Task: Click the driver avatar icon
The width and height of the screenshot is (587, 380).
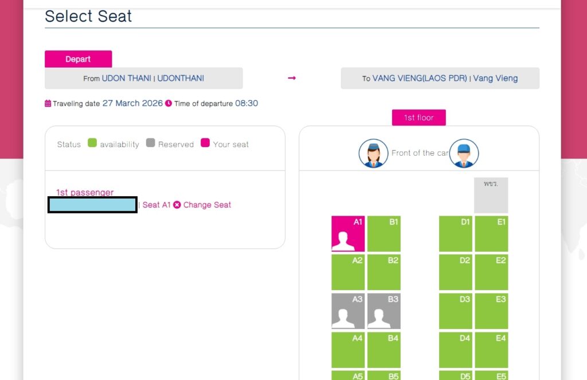Action: point(464,153)
